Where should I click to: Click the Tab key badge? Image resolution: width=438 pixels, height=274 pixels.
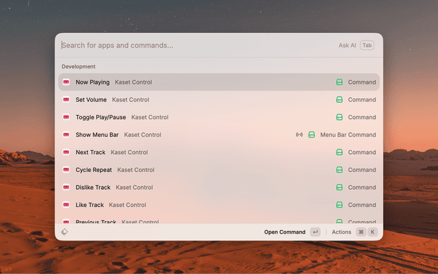[x=368, y=45]
